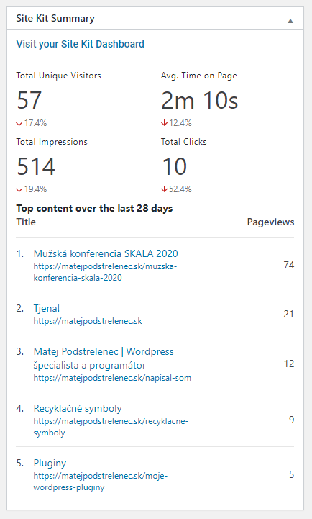Open the moje-wordpress-pluginy URL link
The width and height of the screenshot is (312, 519).
click(101, 482)
